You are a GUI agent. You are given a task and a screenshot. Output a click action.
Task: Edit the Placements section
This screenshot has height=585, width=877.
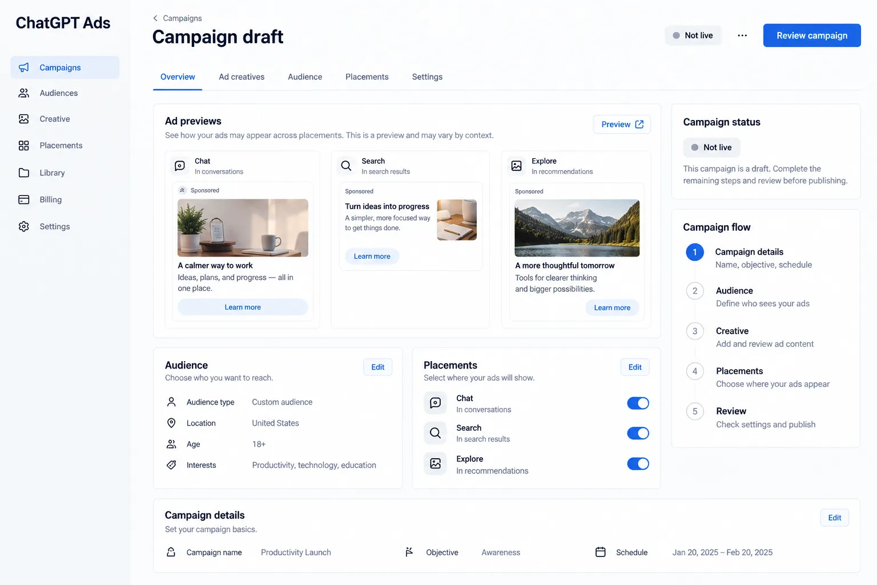click(635, 367)
